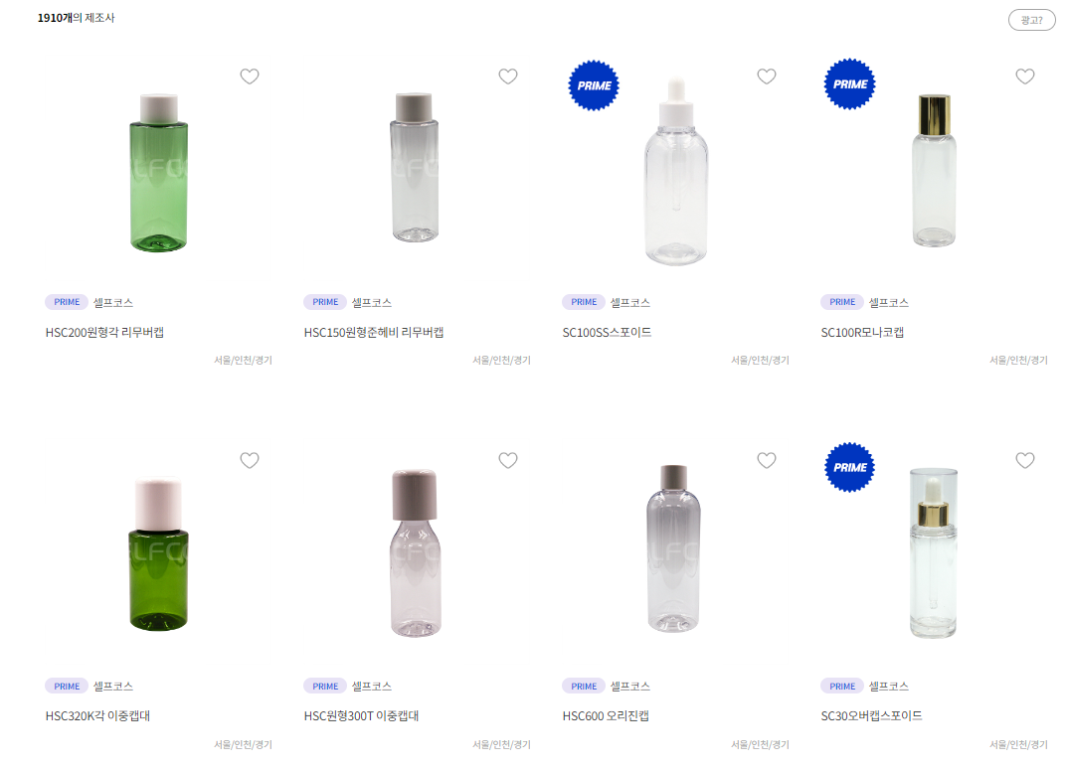Toggle heart on HSC150원형준헤비 리무버캡
Screen dimensions: 1068x769
[508, 77]
